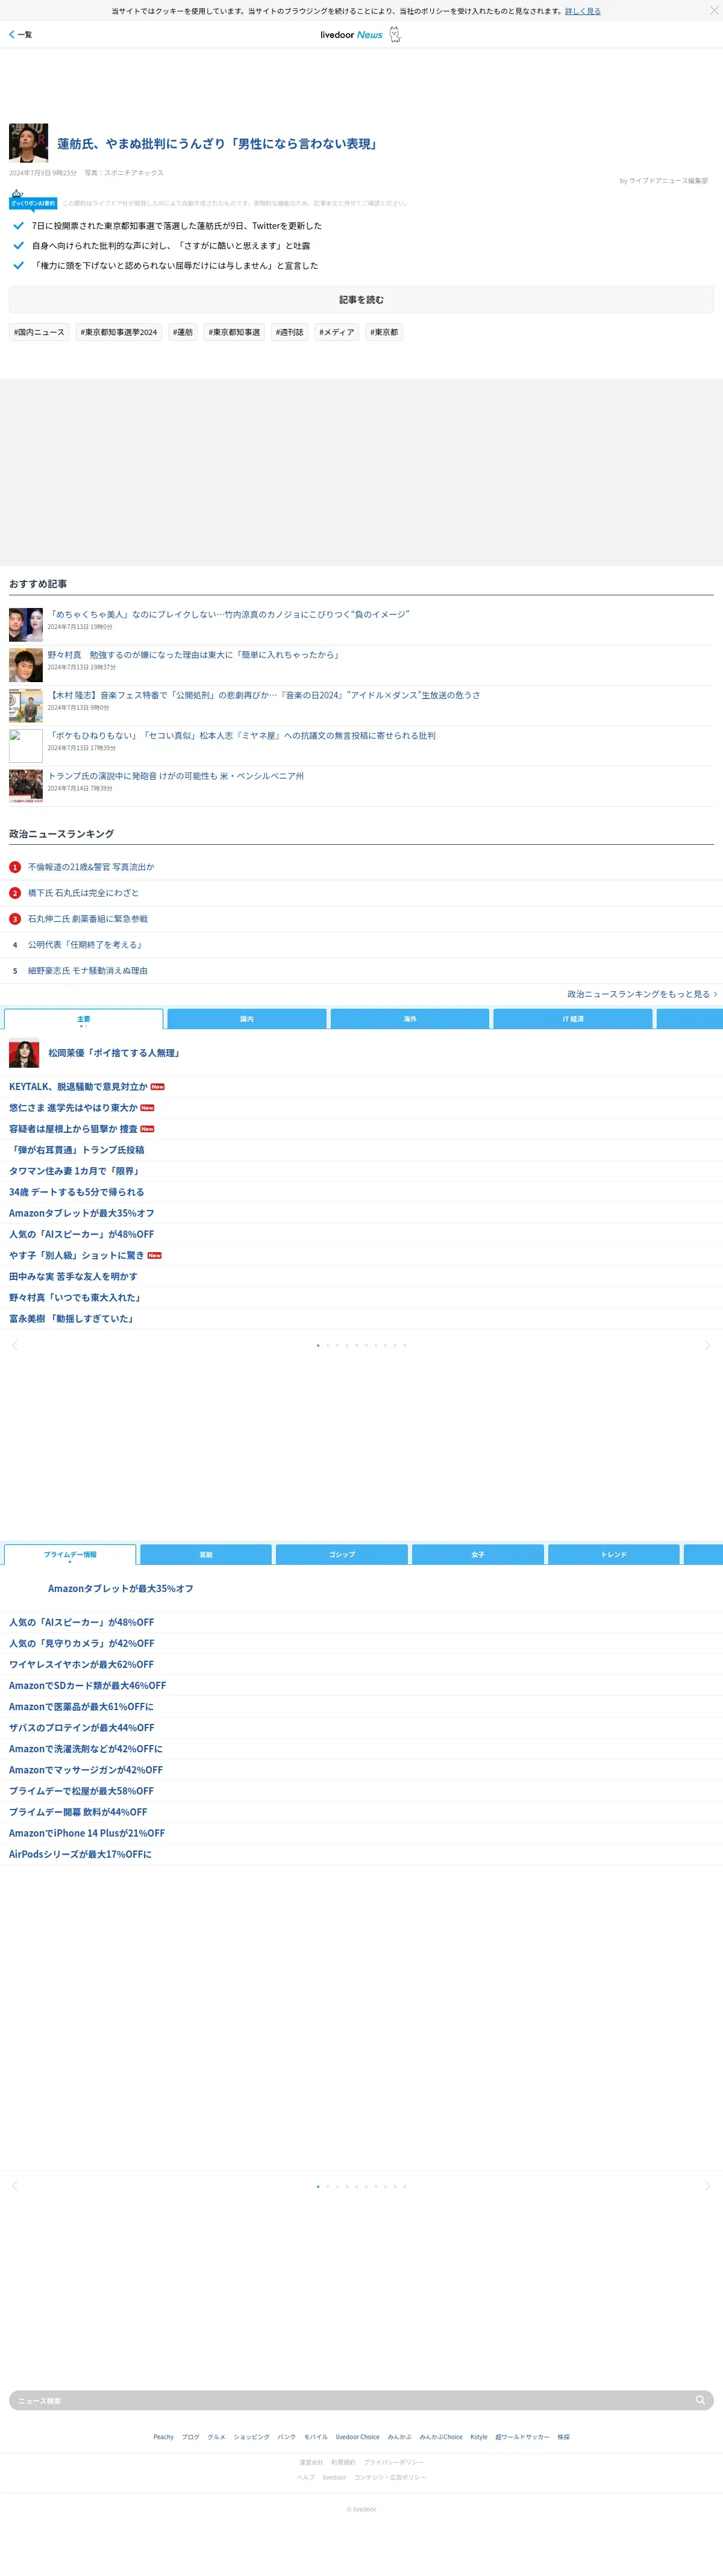Select first pagination dot of news carousel
Image resolution: width=723 pixels, height=2576 pixels.
click(x=318, y=1345)
